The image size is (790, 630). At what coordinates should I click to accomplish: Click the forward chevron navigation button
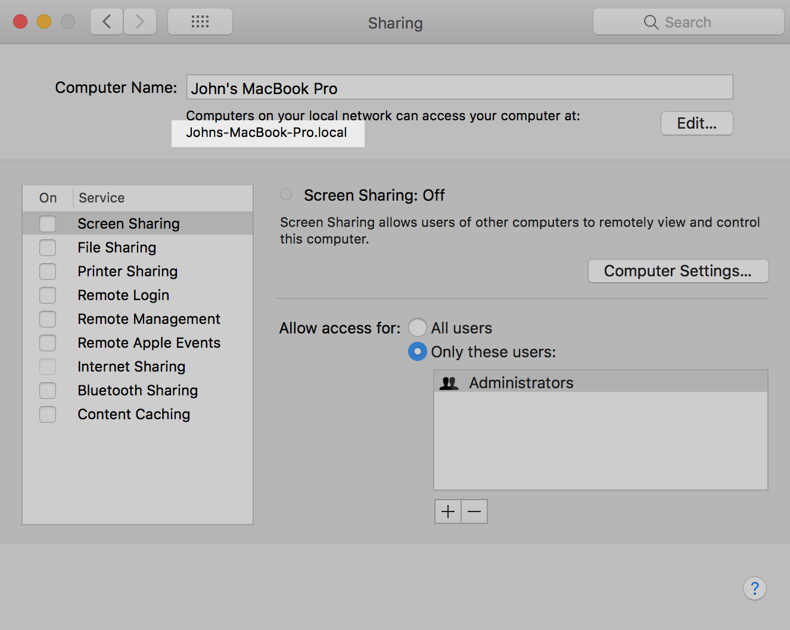point(140,22)
